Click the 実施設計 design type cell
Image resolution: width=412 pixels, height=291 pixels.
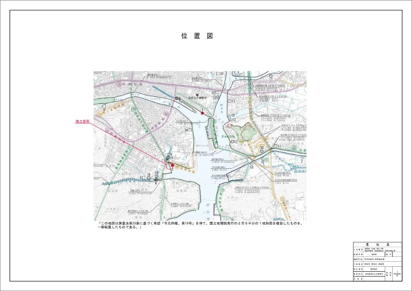tap(374, 269)
